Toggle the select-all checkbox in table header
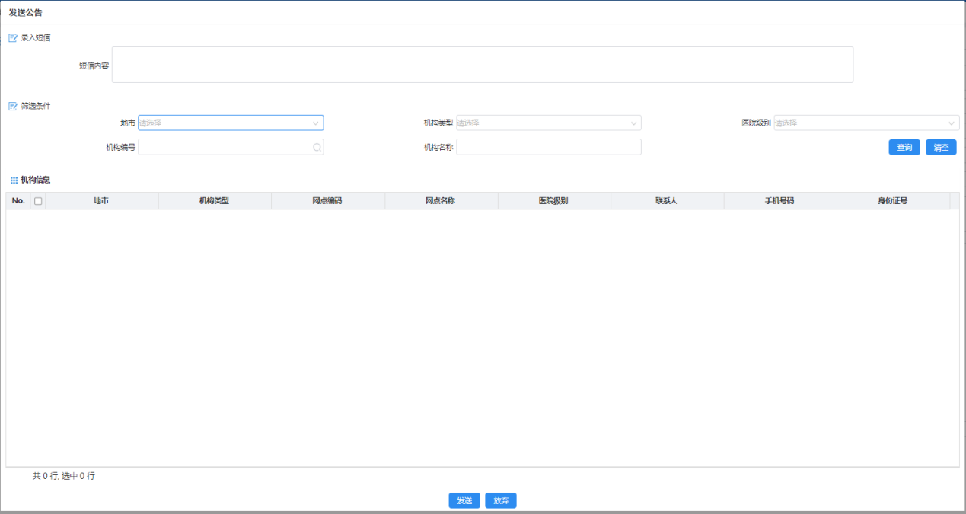This screenshot has height=514, width=966. 38,201
